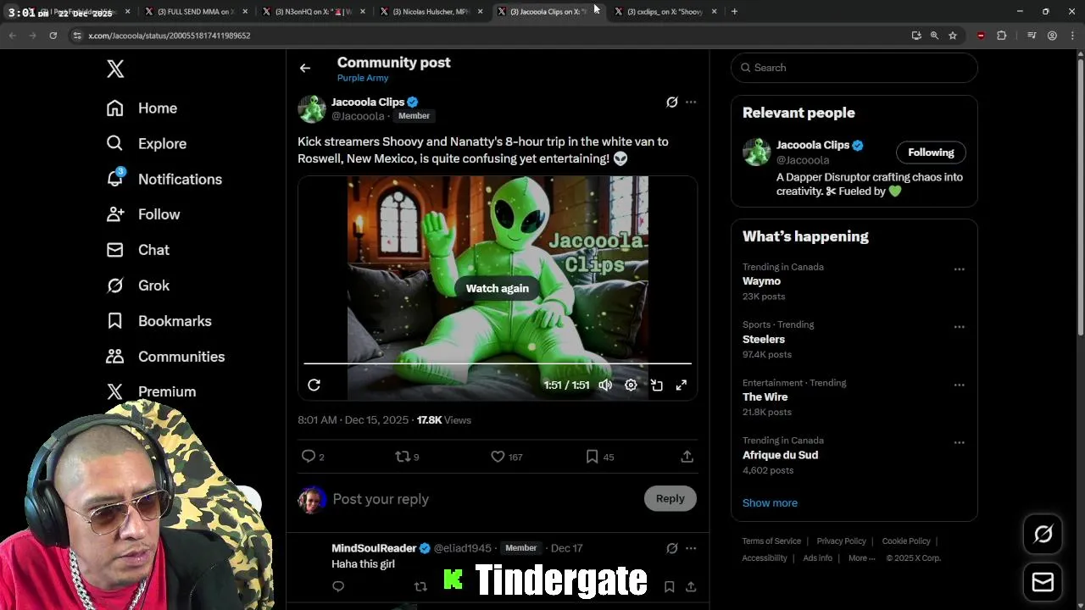Open the Steelers trending topic
Screen dimensions: 1085x610
pos(764,339)
